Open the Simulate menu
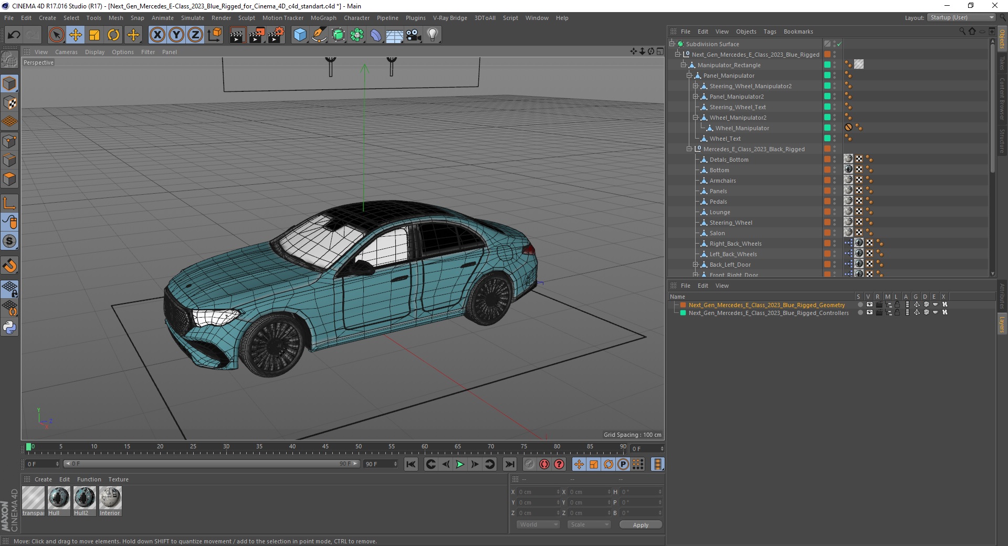Image resolution: width=1008 pixels, height=546 pixels. [x=192, y=18]
